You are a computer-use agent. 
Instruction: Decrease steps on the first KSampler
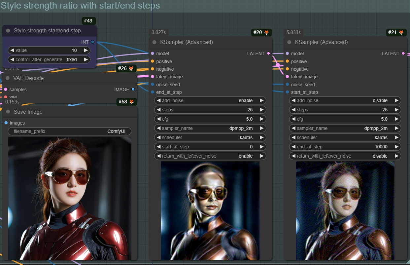[158, 110]
